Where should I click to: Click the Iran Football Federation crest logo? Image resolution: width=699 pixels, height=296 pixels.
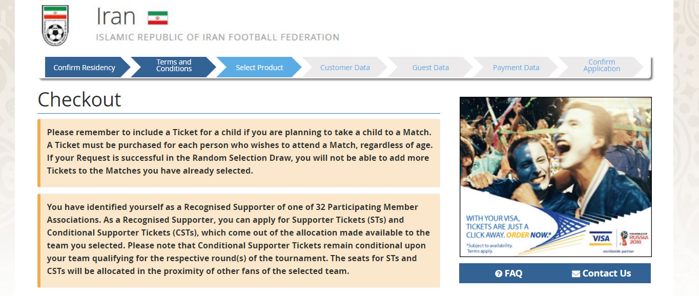coord(55,26)
